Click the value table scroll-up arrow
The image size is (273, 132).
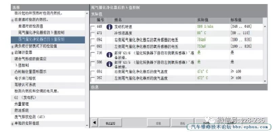coord(265,26)
